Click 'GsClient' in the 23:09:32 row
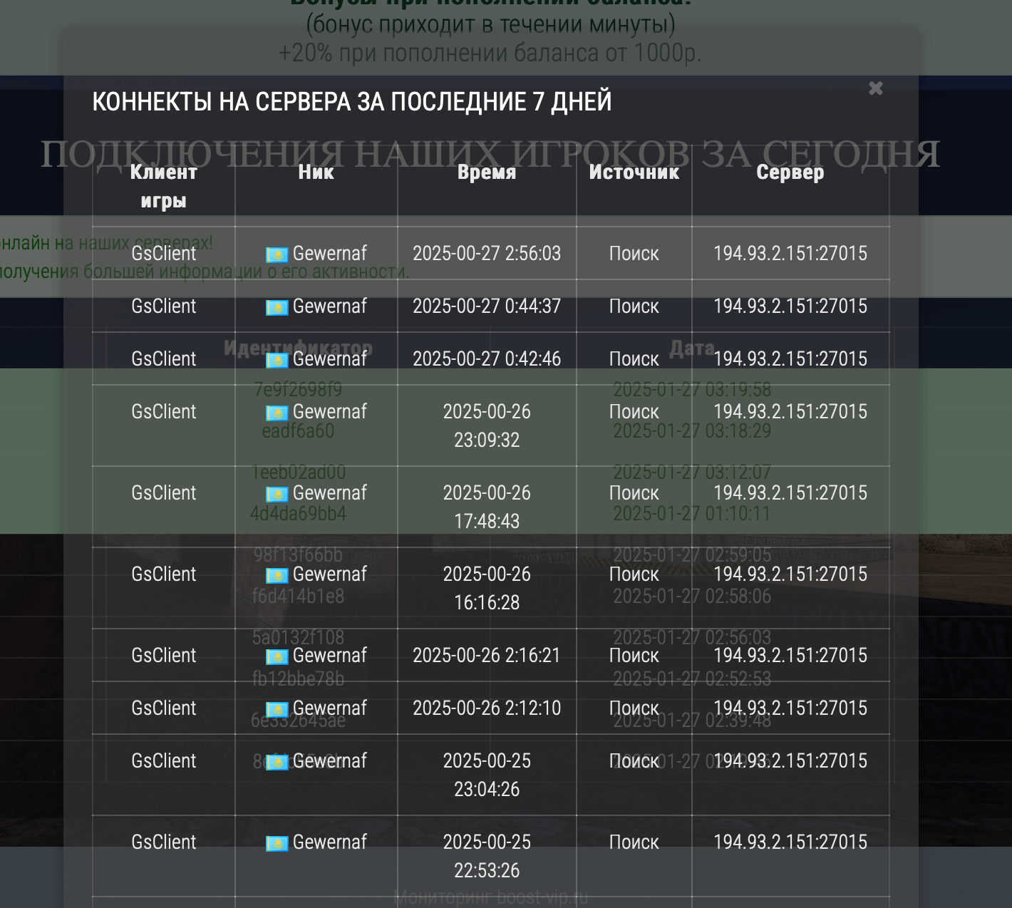The image size is (1012, 908). 164,411
